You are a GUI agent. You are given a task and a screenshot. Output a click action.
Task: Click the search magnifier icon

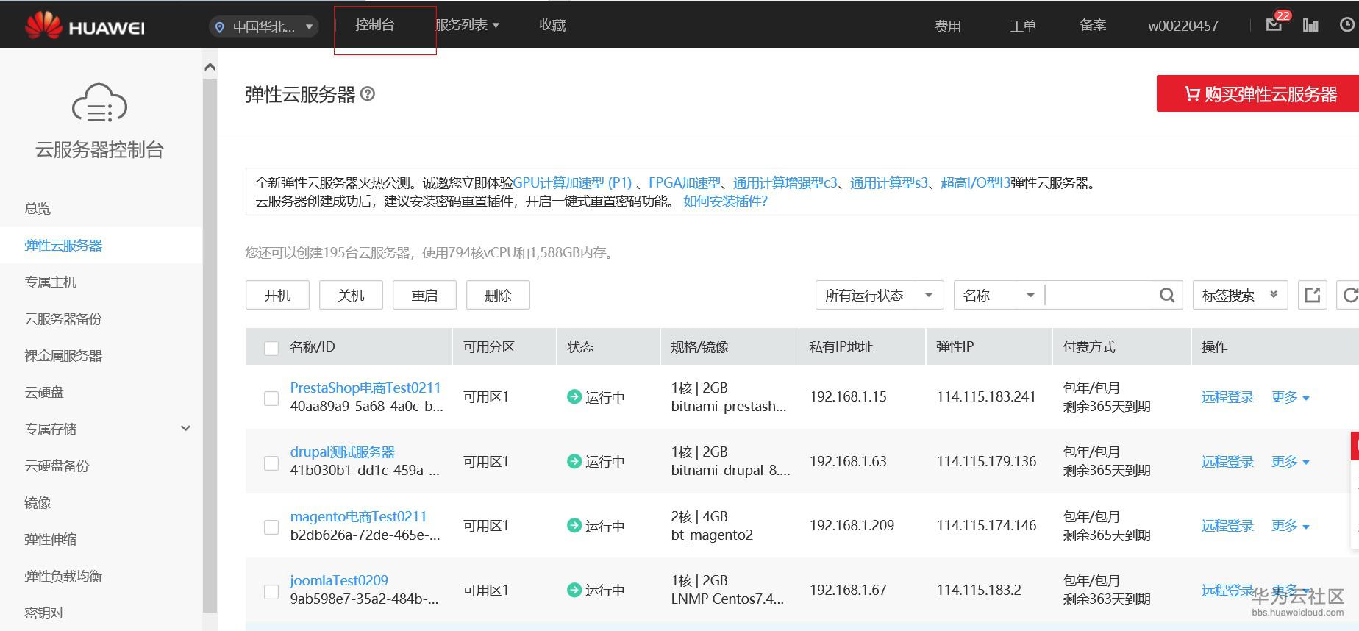coord(1166,295)
